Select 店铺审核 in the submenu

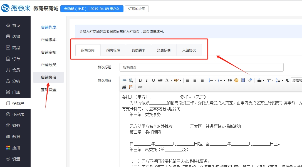(x=48, y=52)
